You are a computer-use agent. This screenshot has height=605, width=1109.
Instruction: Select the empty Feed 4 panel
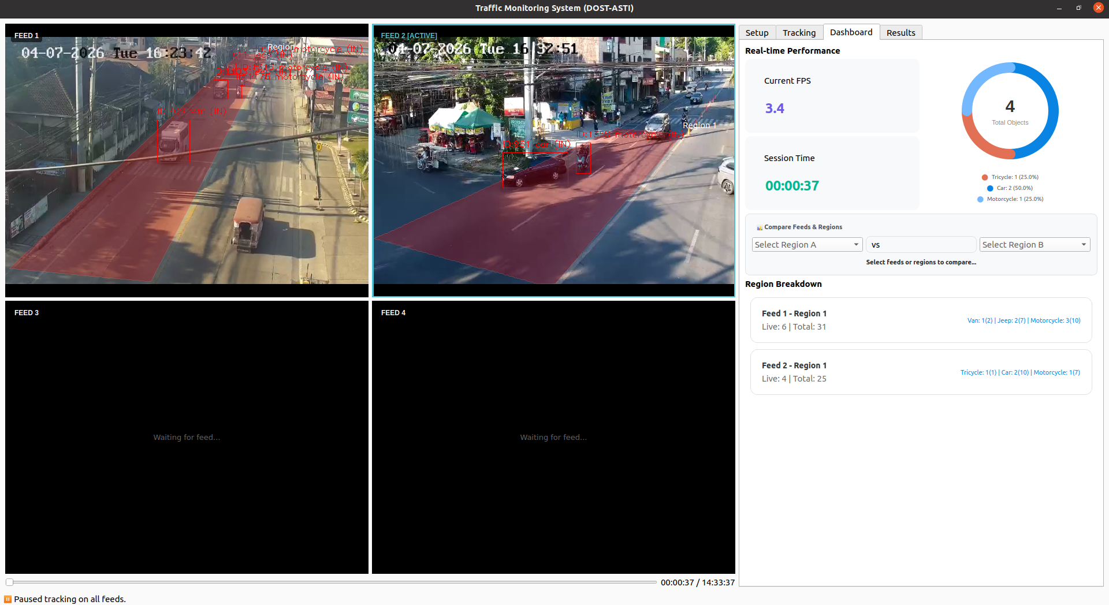[553, 437]
